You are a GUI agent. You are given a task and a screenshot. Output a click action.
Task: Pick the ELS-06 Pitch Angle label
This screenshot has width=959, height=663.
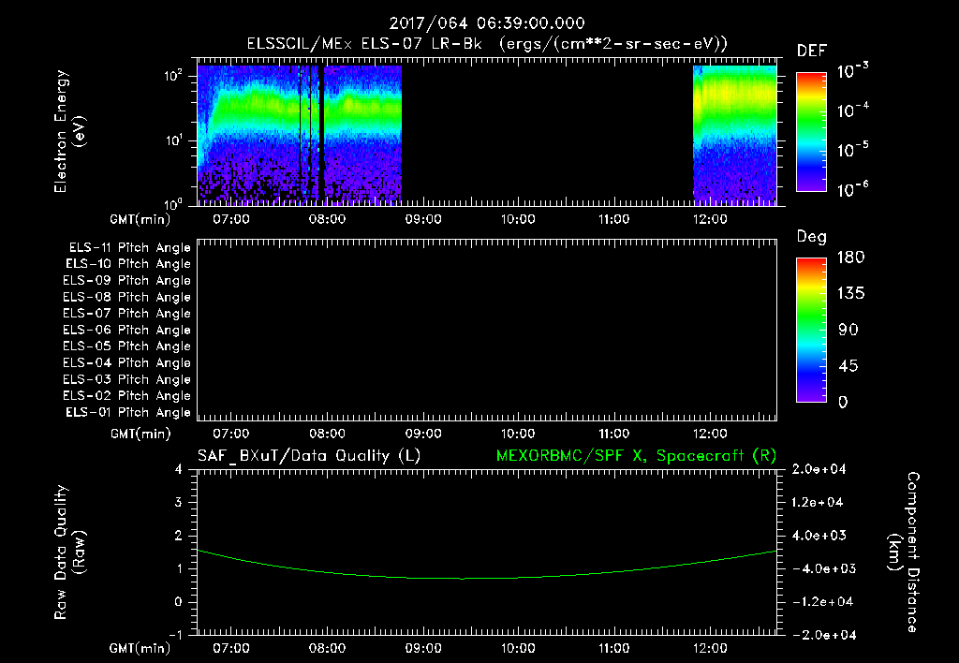tap(126, 331)
